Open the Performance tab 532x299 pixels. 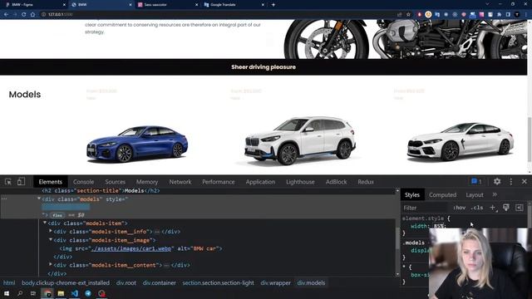pos(218,182)
